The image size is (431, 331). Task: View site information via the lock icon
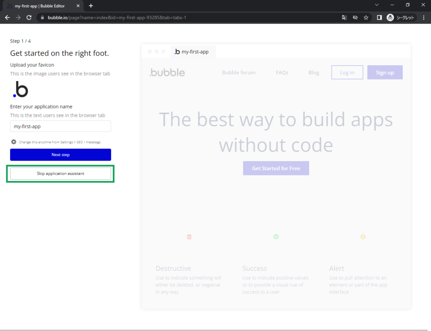coord(42,18)
